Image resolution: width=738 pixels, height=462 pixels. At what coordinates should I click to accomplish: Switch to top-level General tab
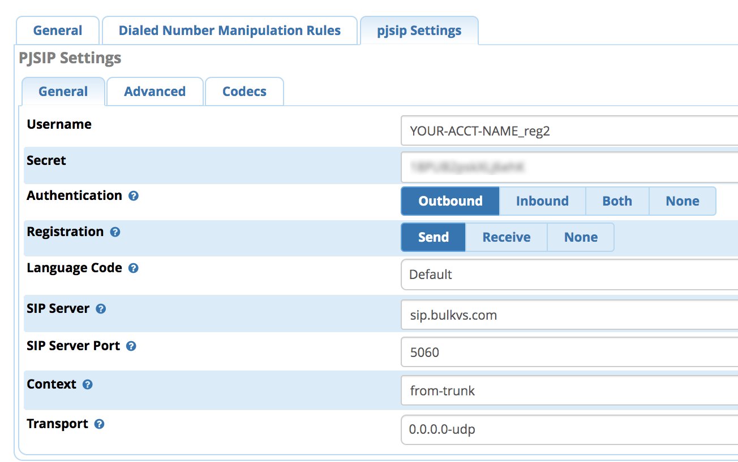pyautogui.click(x=58, y=30)
